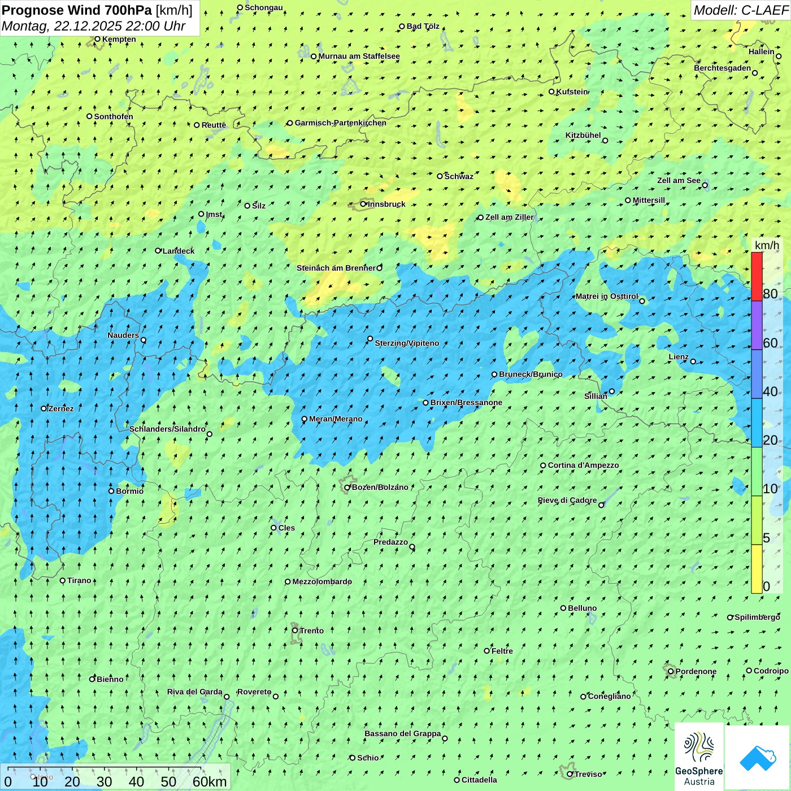
Task: Pick the red legend color above 80
Action: pyautogui.click(x=757, y=276)
